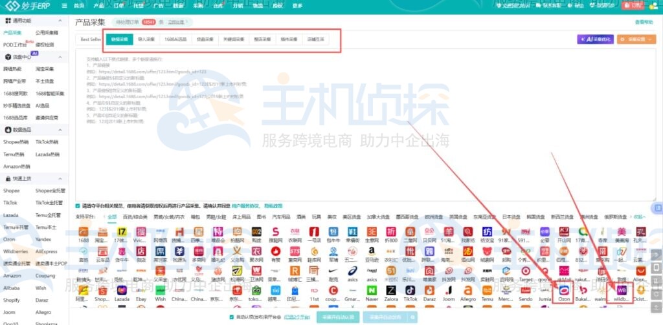663x325 pixels.
Task: Pick the Jumia platform icon
Action: 545,290
